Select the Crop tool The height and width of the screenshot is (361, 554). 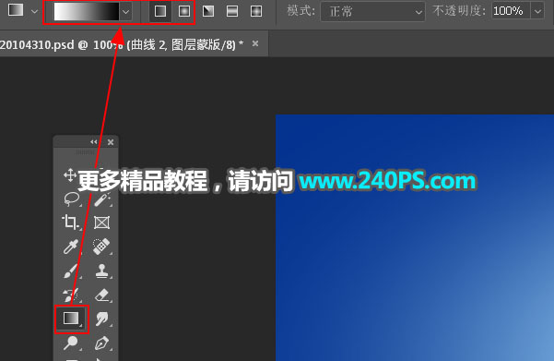click(71, 223)
